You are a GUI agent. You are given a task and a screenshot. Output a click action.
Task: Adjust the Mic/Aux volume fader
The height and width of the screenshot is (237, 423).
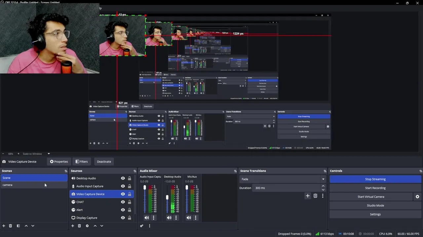click(187, 188)
